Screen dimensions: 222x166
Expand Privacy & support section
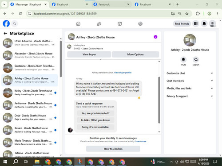[x=190, y=96]
